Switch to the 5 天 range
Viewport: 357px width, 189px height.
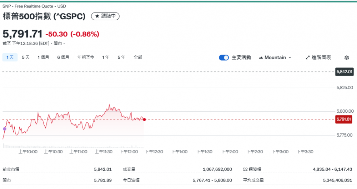tap(26, 57)
